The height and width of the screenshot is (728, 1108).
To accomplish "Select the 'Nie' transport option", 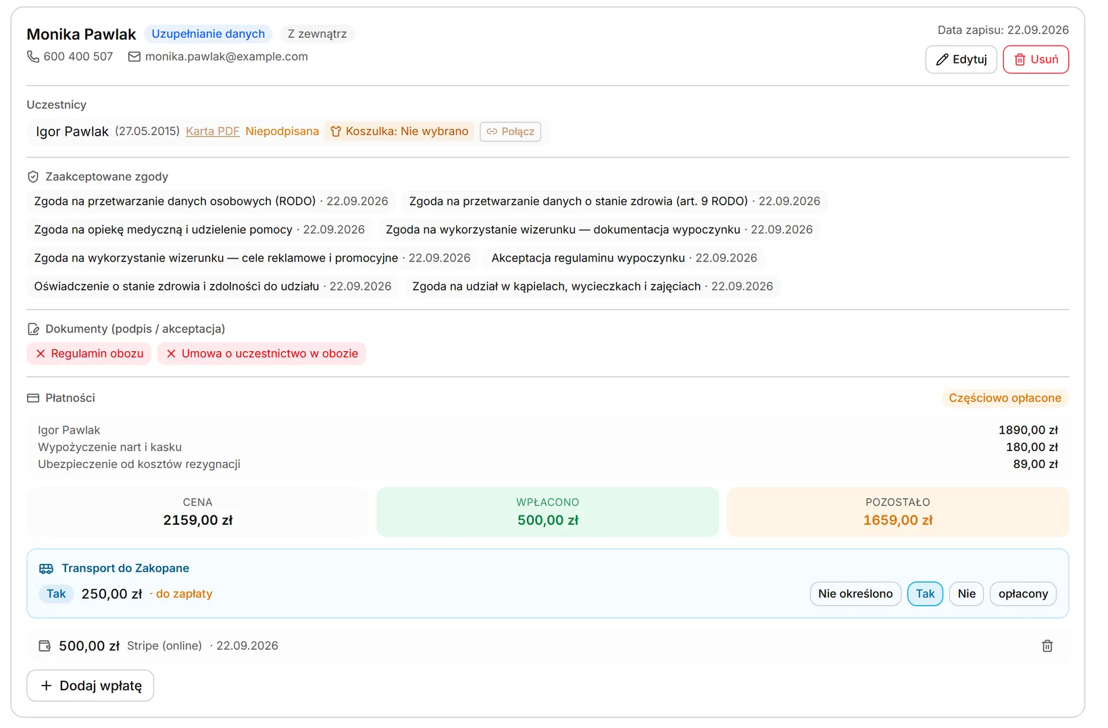I will click(967, 594).
